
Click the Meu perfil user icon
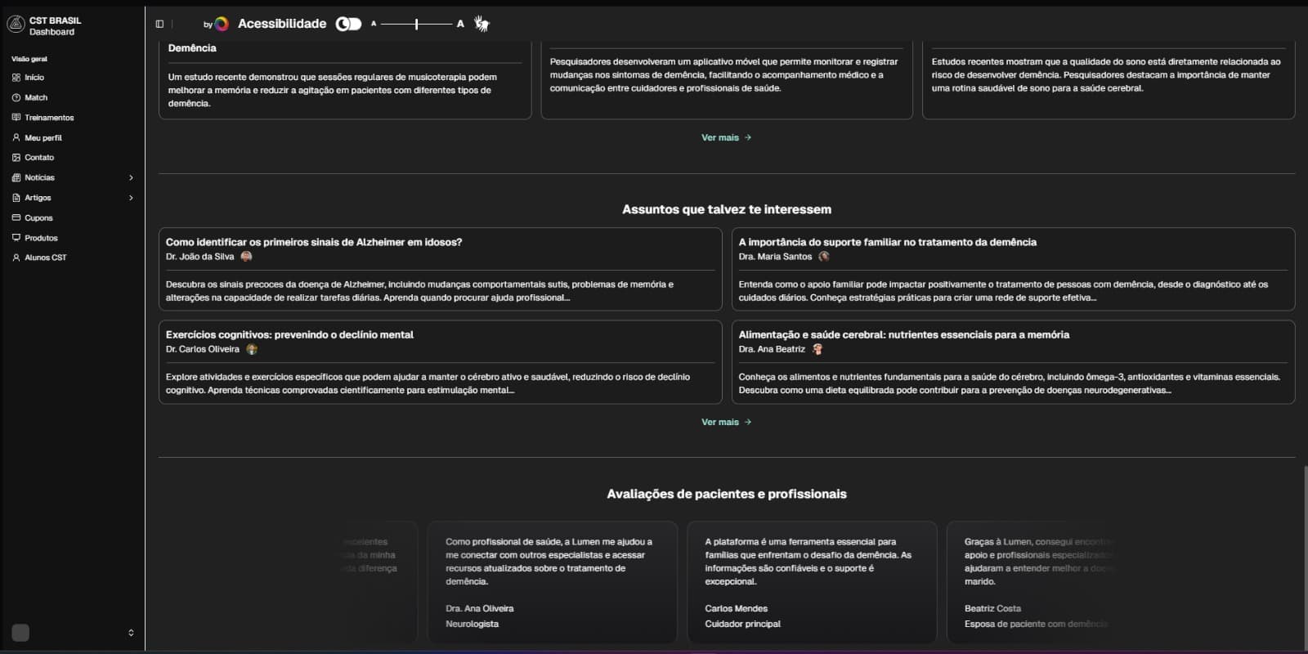[x=16, y=138]
